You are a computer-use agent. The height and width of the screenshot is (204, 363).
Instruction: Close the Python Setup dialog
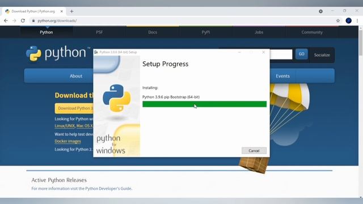tap(263, 52)
